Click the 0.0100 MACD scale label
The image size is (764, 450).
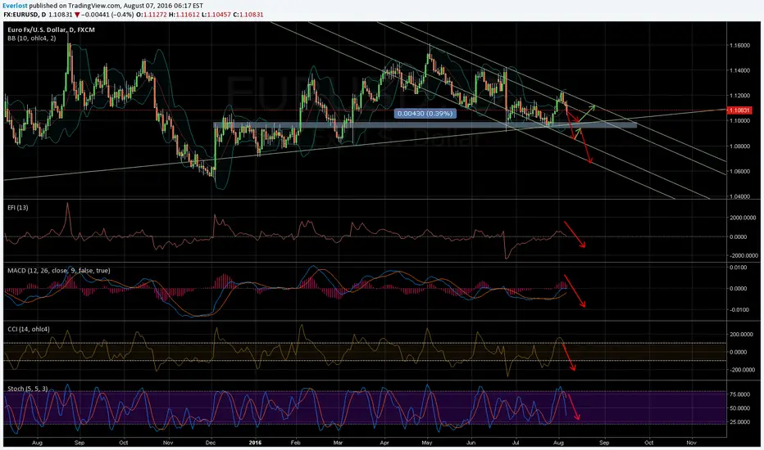737,268
